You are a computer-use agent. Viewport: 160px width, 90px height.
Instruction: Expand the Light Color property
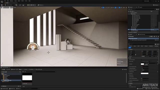click(x=129, y=73)
